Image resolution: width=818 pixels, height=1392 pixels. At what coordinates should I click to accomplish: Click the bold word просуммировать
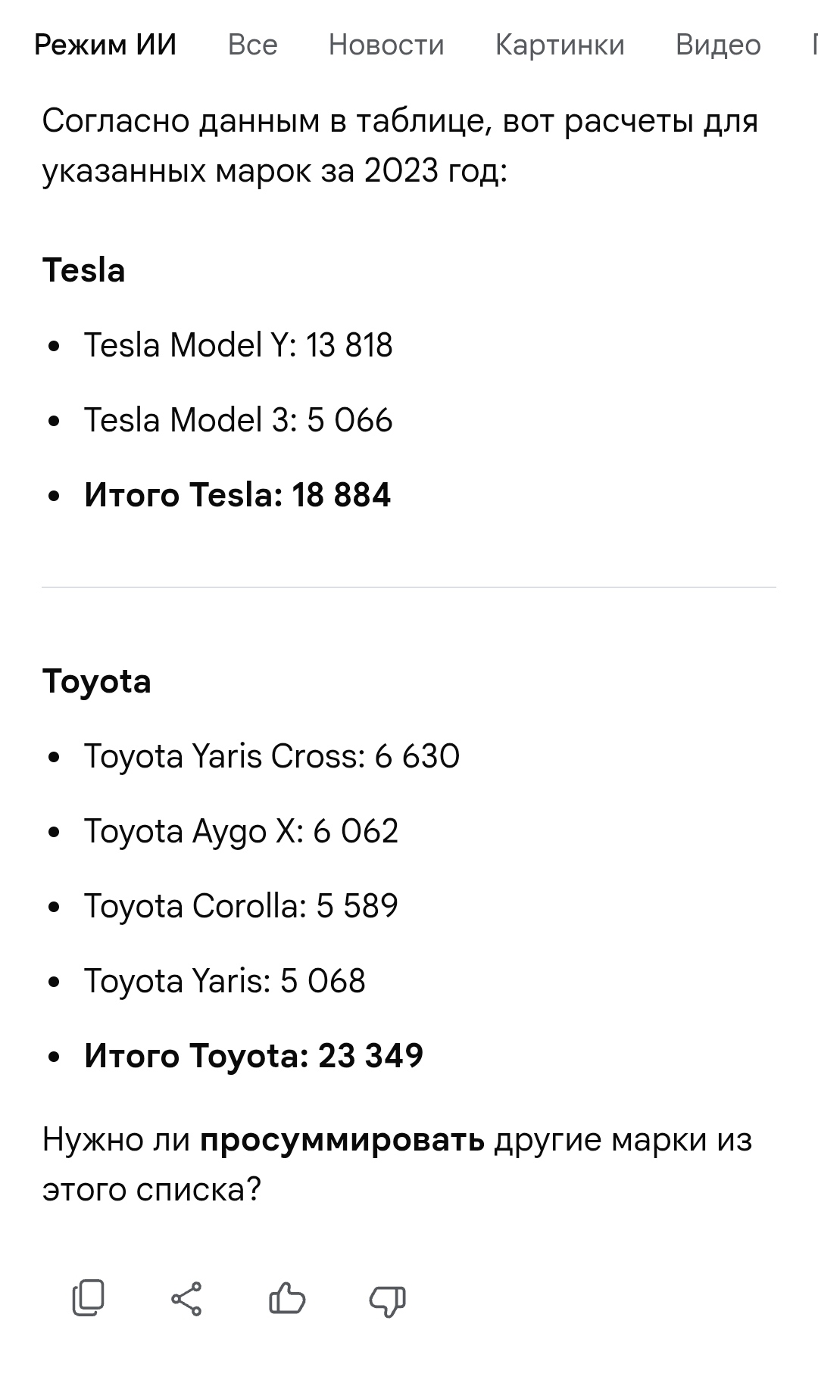click(342, 1139)
